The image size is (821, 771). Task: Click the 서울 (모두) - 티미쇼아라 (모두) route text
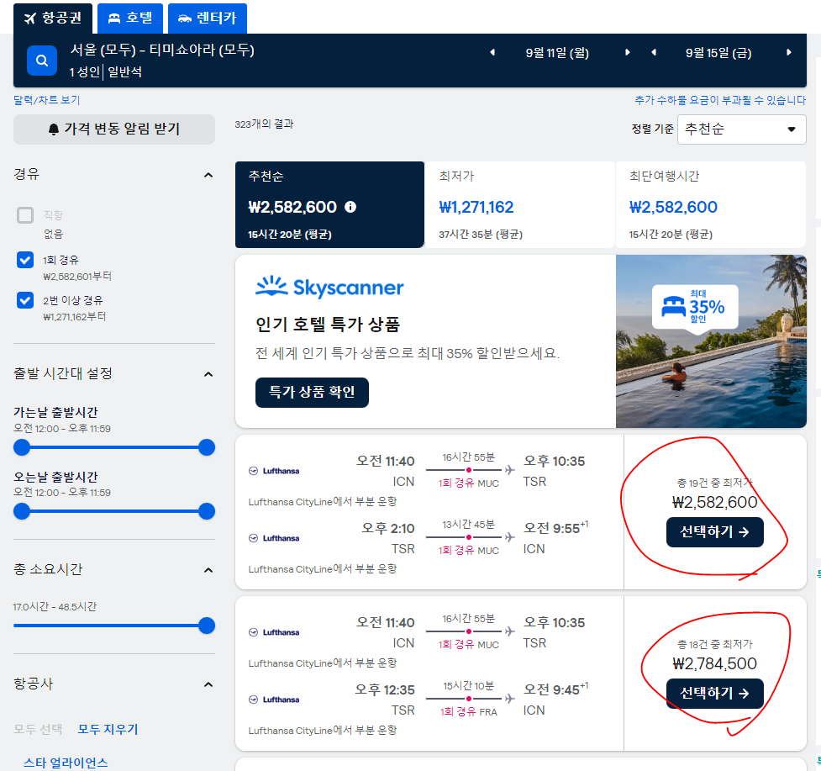pos(162,50)
